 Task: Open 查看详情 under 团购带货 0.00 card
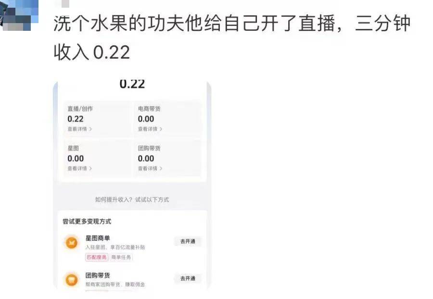coord(150,169)
